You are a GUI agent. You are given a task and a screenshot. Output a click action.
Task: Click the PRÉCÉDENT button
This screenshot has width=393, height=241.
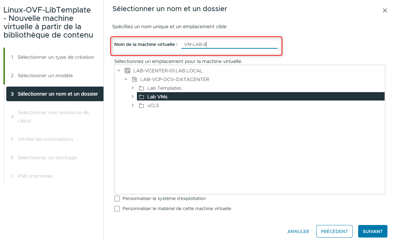click(x=334, y=231)
